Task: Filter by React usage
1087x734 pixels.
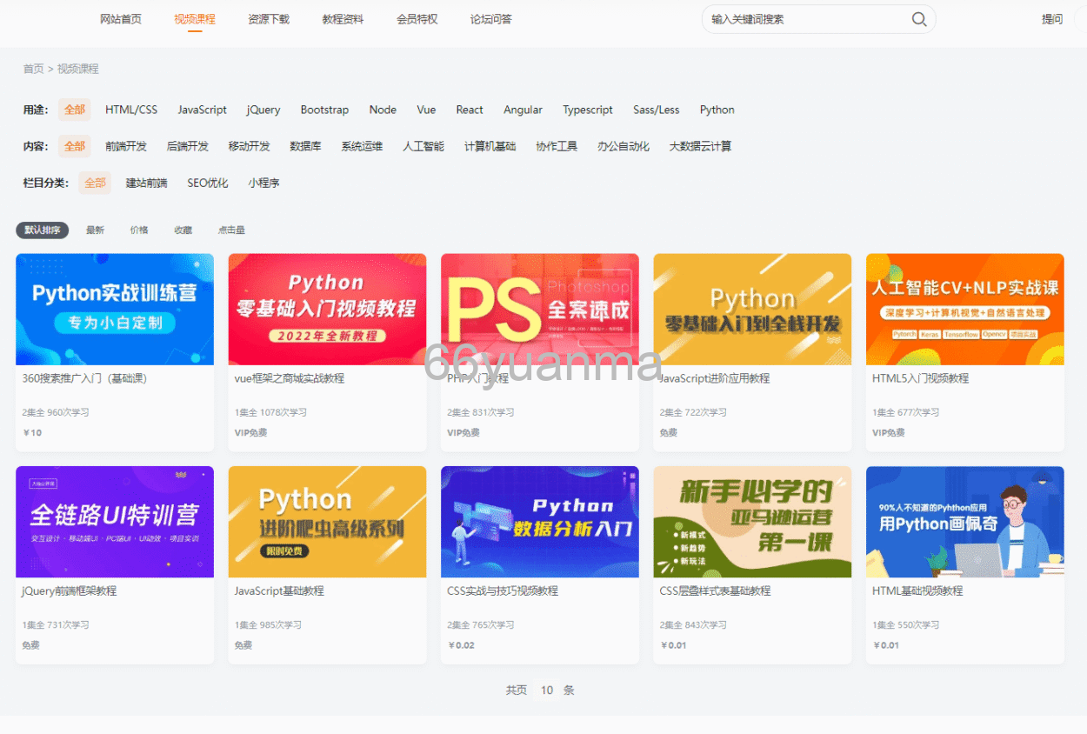Action: point(470,110)
